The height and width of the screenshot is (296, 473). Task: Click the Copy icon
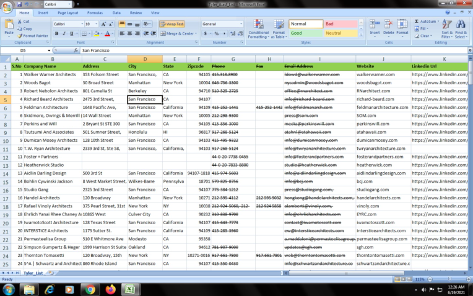[20, 28]
